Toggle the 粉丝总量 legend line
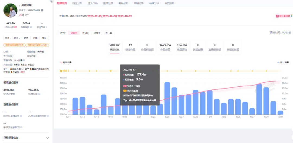The height and width of the screenshot is (143, 293). point(65,62)
